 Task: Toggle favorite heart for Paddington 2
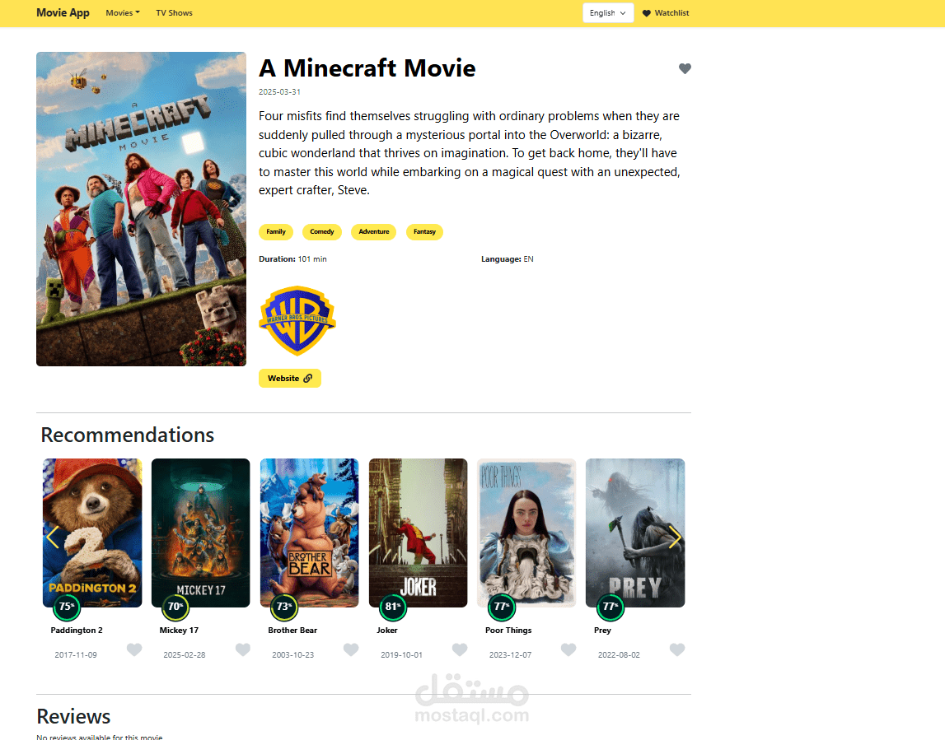[134, 649]
